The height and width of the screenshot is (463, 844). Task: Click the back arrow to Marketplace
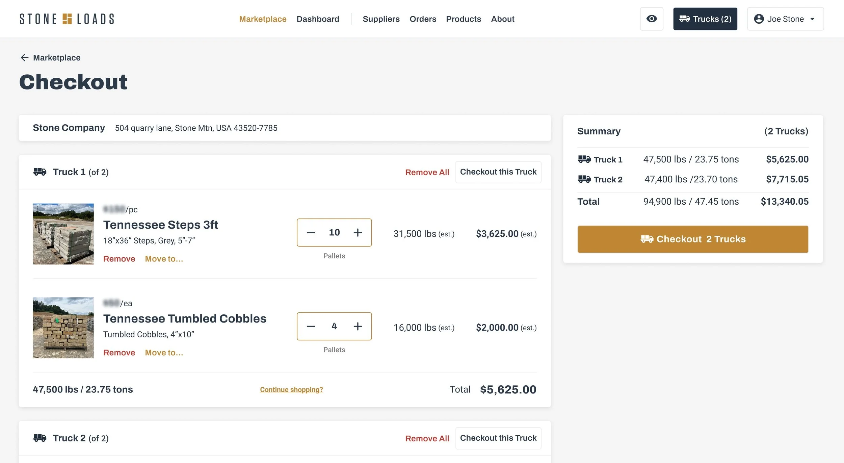pyautogui.click(x=25, y=57)
